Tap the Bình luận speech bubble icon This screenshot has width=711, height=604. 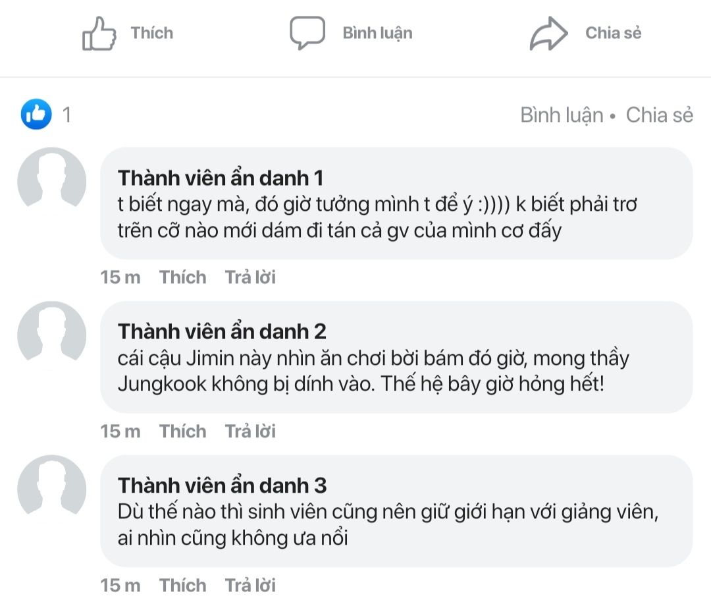pyautogui.click(x=307, y=33)
